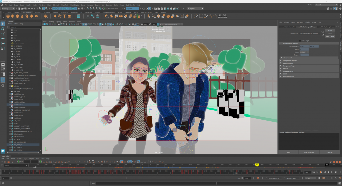Activate the Select tool arrow
This screenshot has height=186, width=342.
[x=3, y=24]
